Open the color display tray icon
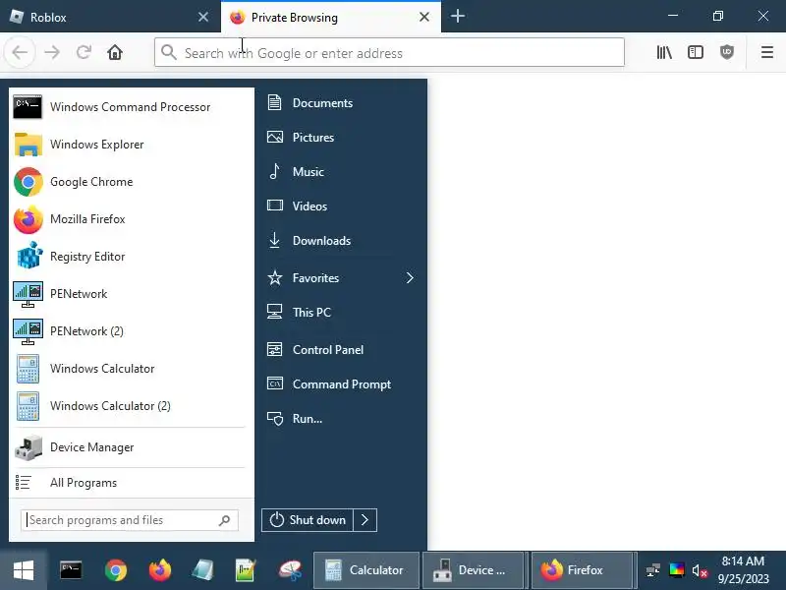The height and width of the screenshot is (590, 786). tap(677, 570)
